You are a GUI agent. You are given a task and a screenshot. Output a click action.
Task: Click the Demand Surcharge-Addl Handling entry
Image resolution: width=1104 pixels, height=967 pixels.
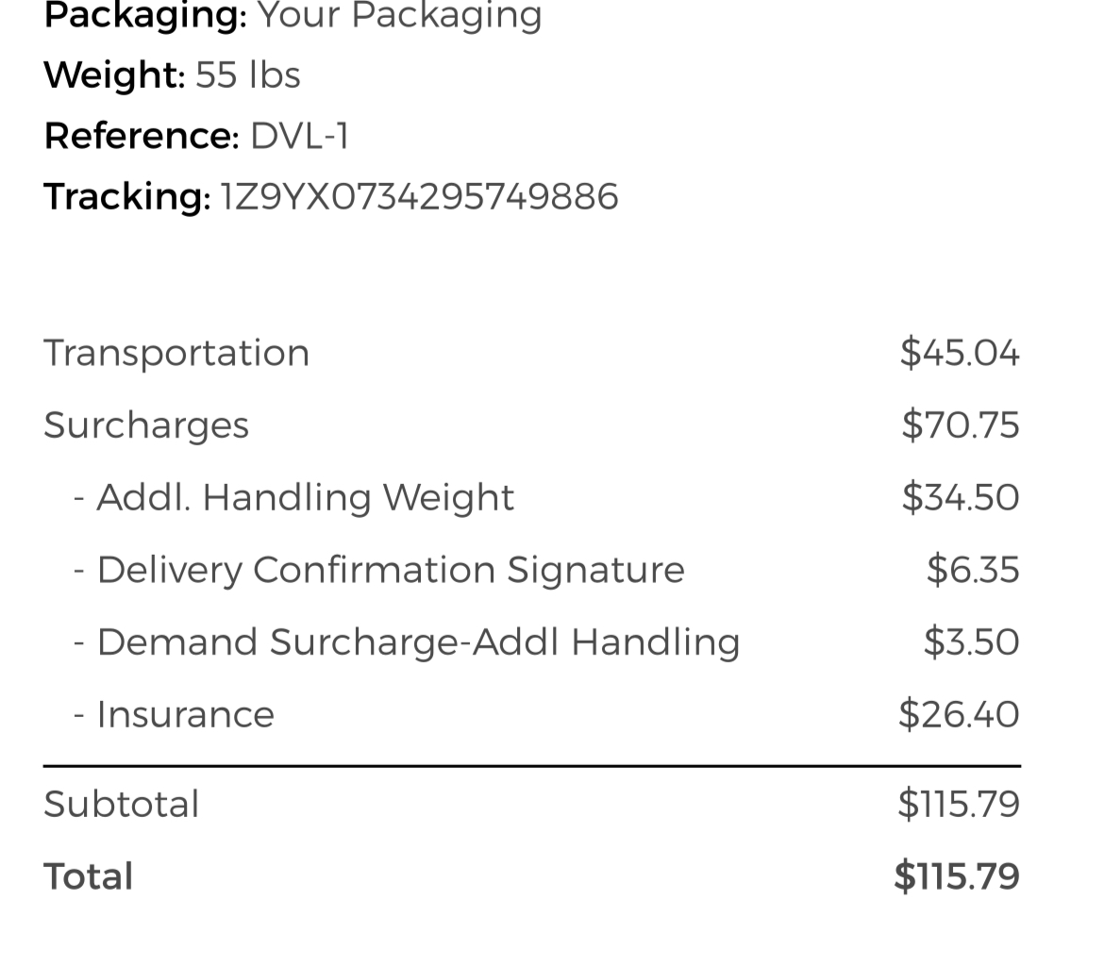[x=418, y=642]
